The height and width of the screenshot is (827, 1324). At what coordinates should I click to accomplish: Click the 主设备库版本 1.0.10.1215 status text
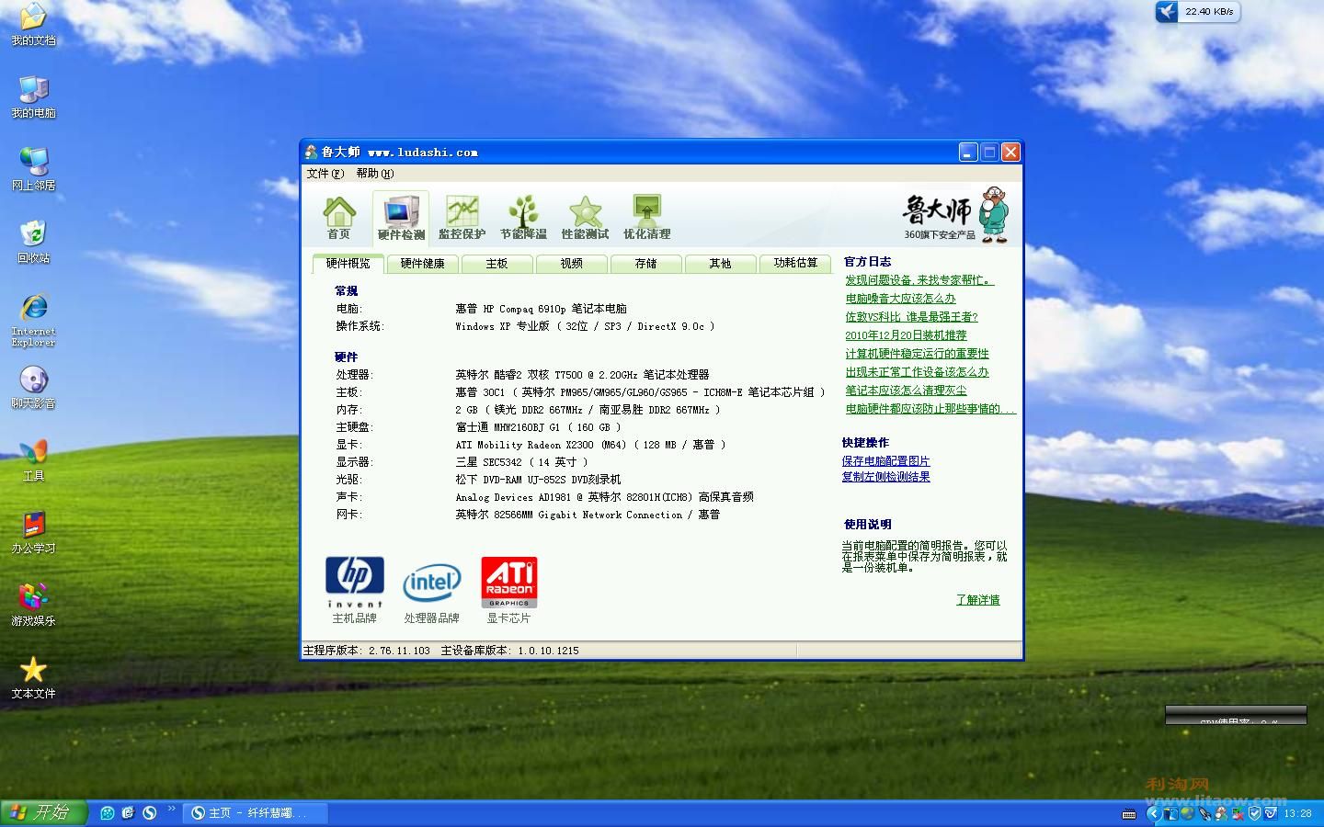(x=509, y=651)
